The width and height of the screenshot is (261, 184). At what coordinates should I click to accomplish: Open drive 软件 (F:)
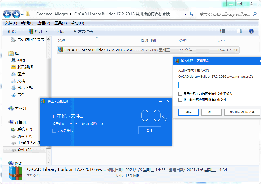pos(21,150)
